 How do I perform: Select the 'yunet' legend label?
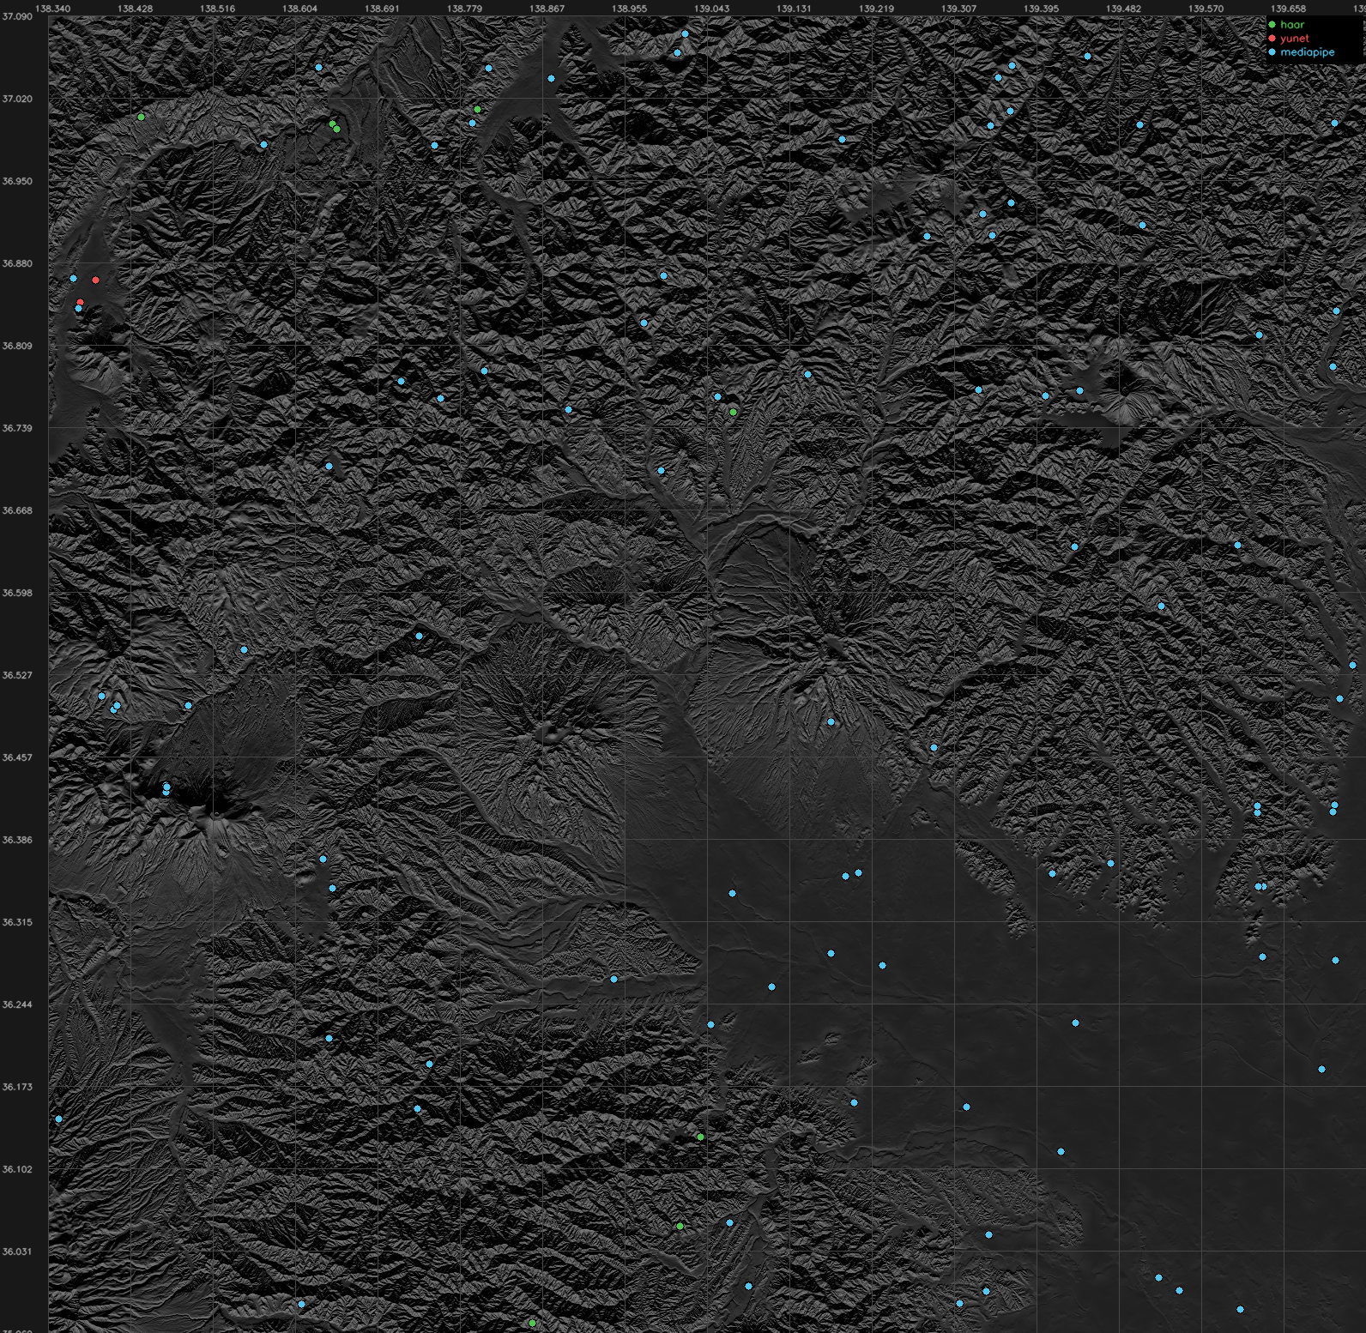(1295, 39)
